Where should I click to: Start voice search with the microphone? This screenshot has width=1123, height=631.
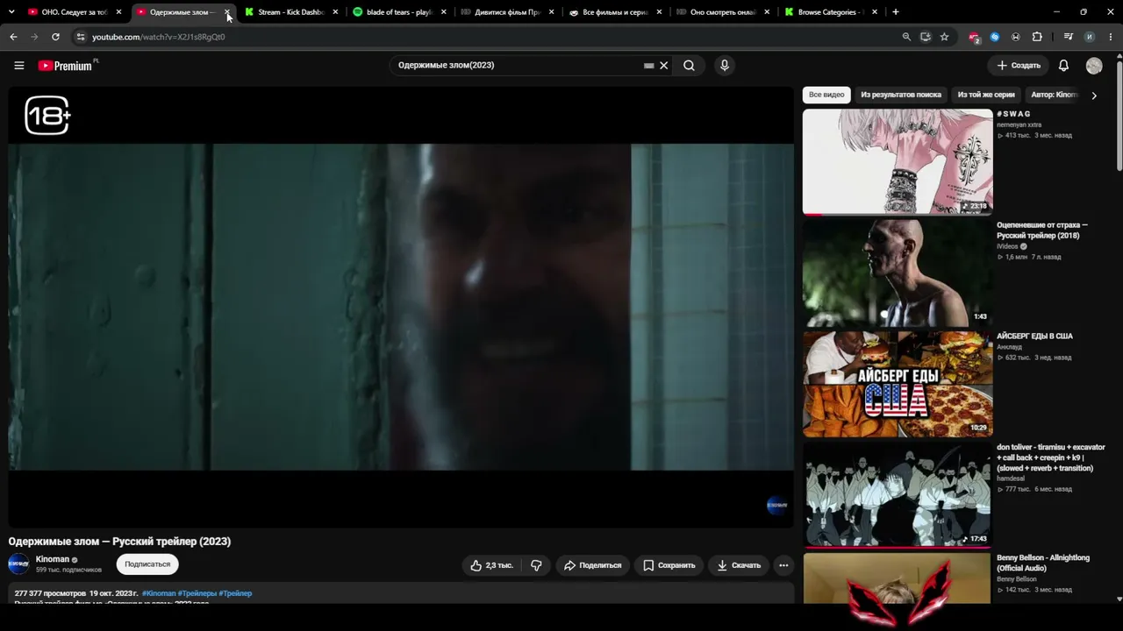(724, 66)
